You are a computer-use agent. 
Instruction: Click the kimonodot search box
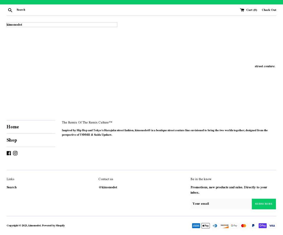click(x=62, y=24)
